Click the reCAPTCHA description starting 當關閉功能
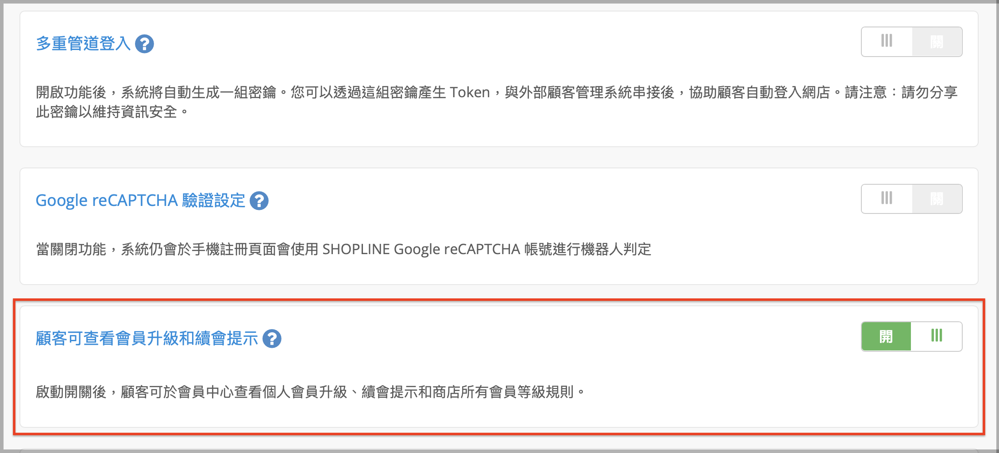The image size is (999, 453). tap(343, 249)
